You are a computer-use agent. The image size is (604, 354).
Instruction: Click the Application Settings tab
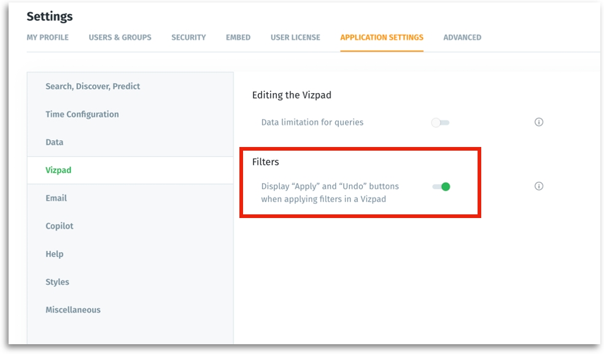pos(382,37)
